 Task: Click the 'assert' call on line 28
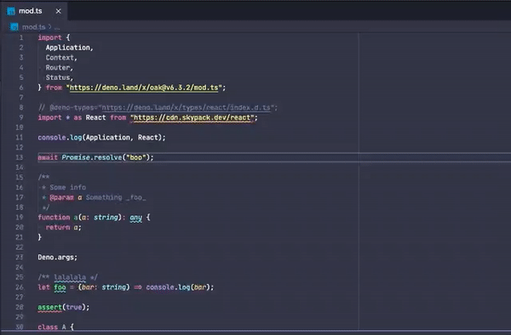49,307
